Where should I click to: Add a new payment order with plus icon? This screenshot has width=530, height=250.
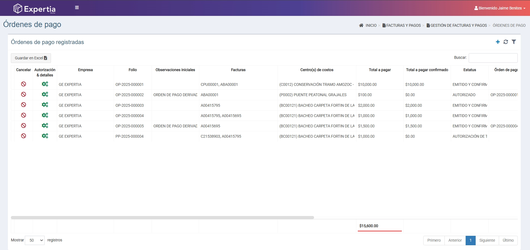tap(498, 42)
